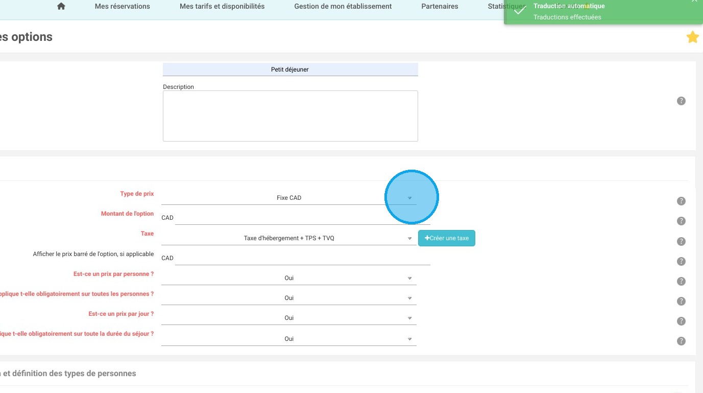The height and width of the screenshot is (393, 703).
Task: Open help for prix par jour row
Action: pos(681,321)
